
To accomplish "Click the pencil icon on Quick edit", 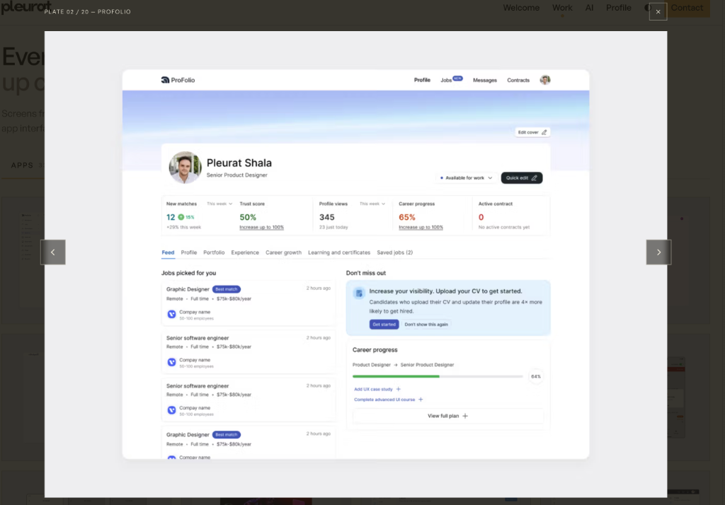I will click(x=534, y=178).
